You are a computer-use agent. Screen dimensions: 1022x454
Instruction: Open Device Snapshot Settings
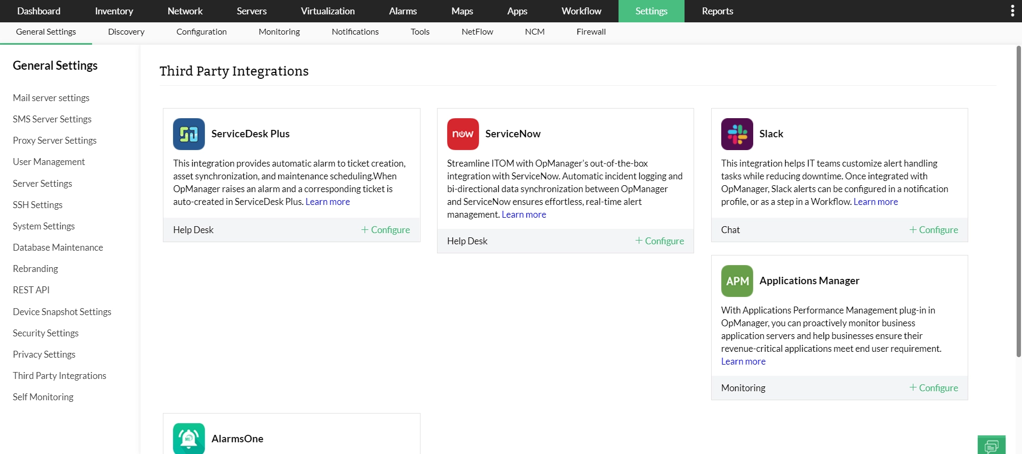click(62, 312)
